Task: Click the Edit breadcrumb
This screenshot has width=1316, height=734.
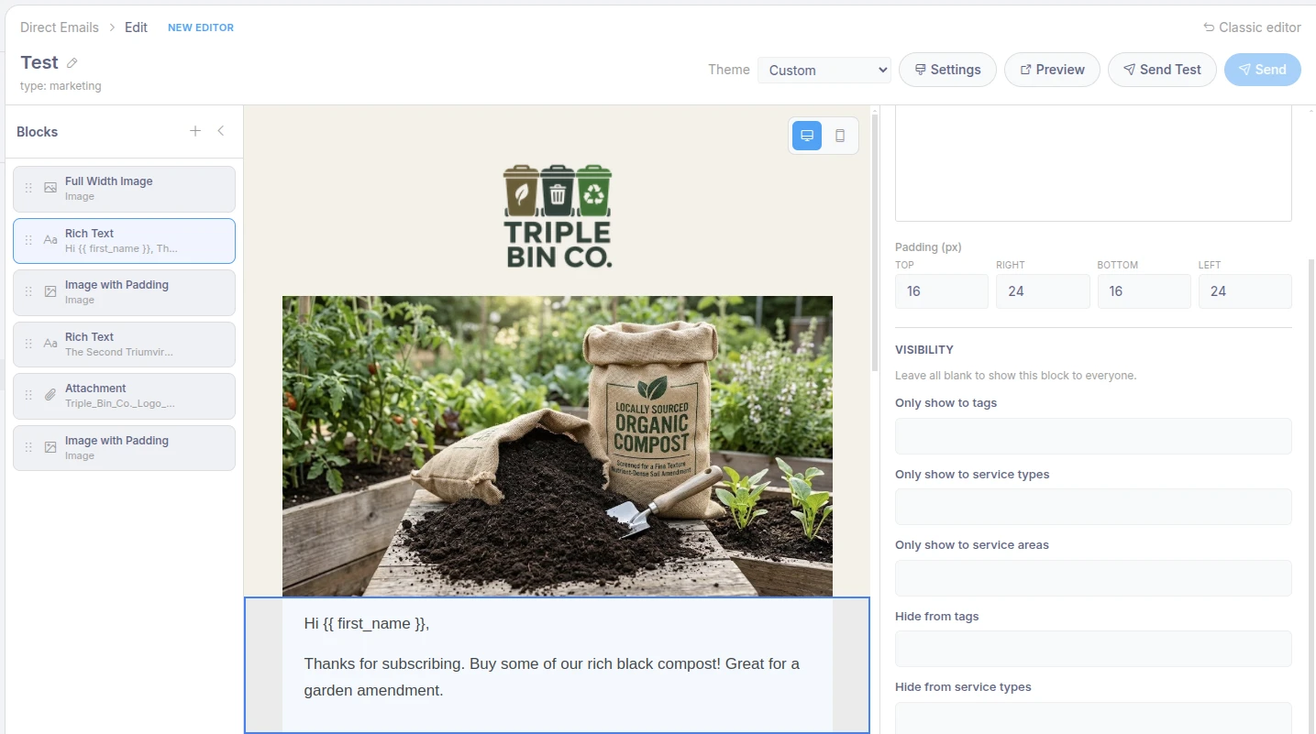Action: coord(136,27)
